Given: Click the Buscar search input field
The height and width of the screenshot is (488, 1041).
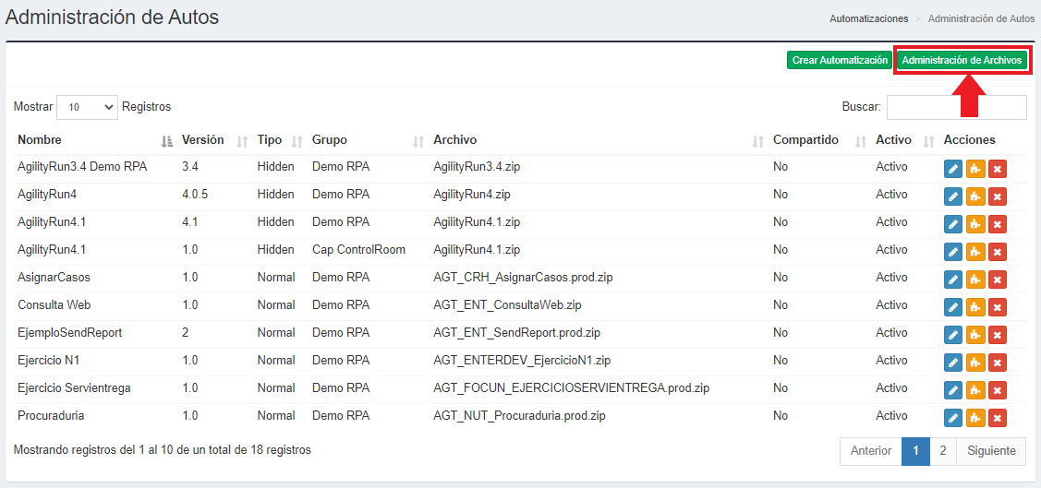Looking at the screenshot, I should 956,107.
